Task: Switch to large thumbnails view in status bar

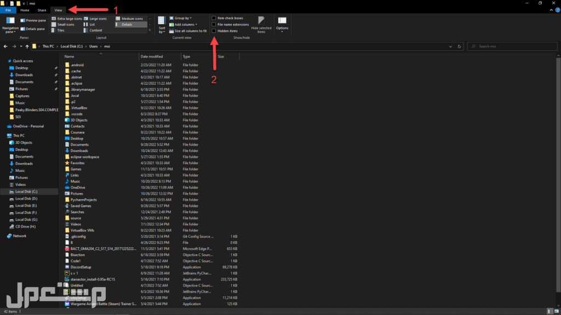Action: click(x=557, y=311)
